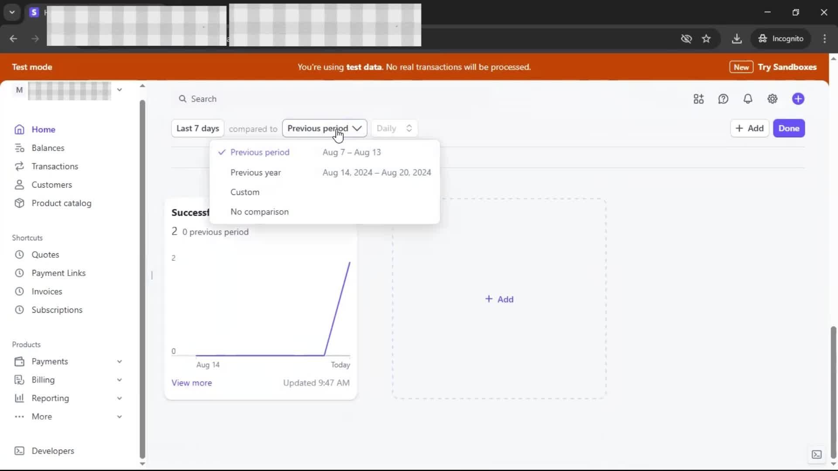This screenshot has height=471, width=838.
Task: Click the purple create plus icon
Action: point(798,99)
